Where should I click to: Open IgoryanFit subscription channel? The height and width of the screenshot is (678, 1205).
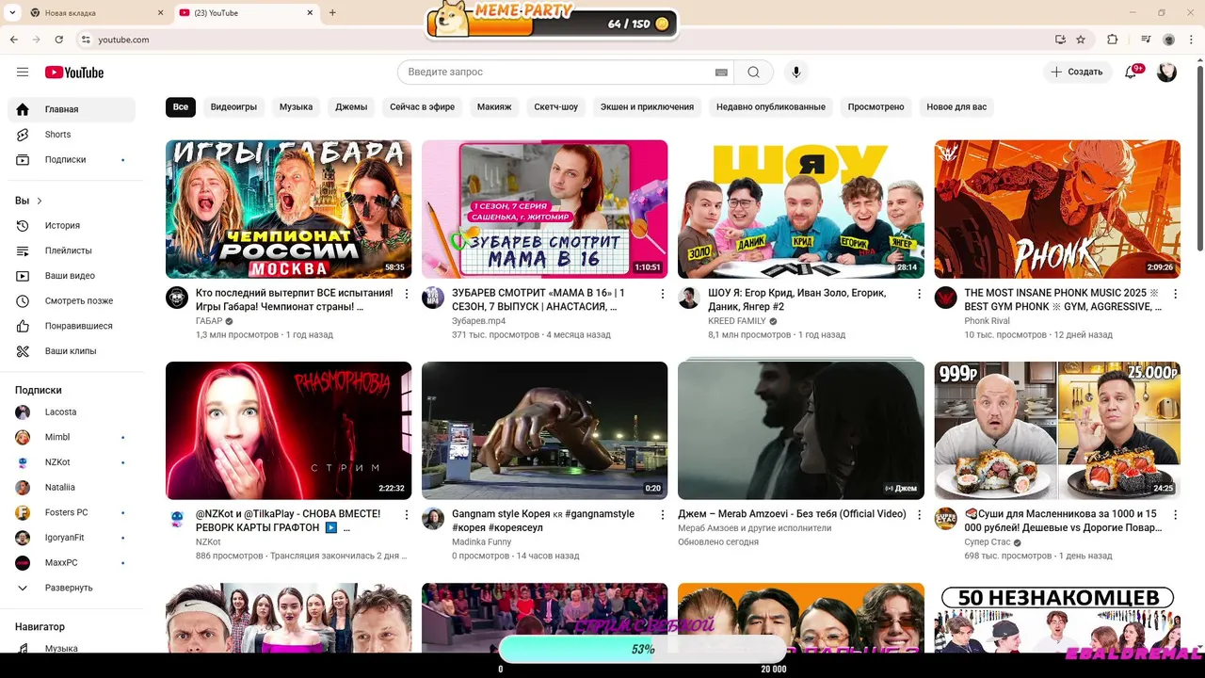(x=72, y=538)
